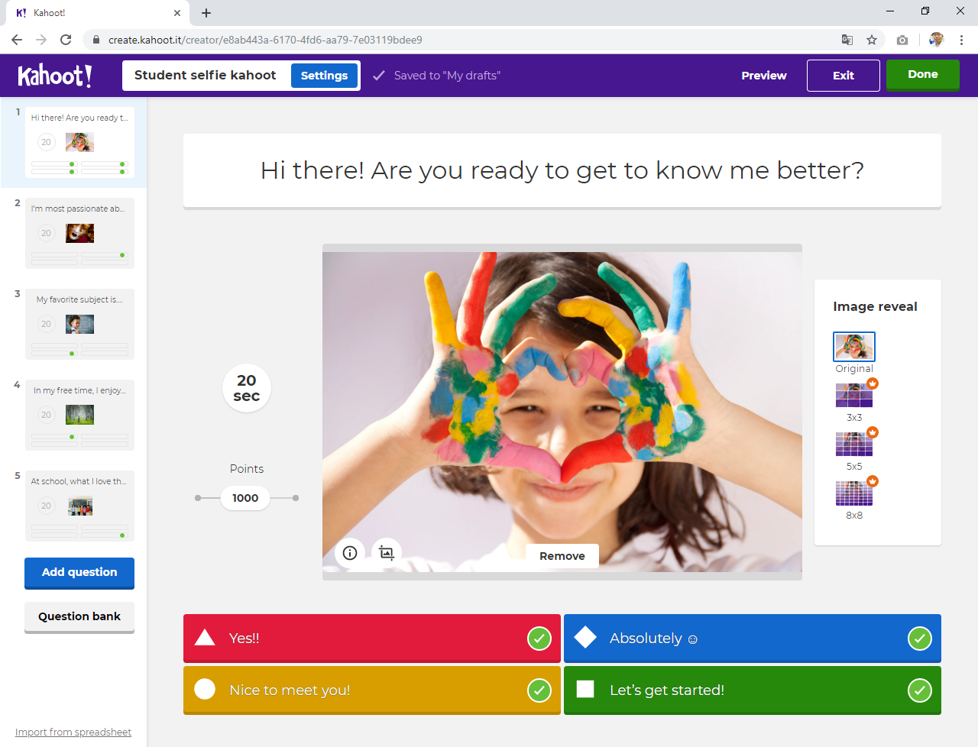Click the browser bookmark star icon
The height and width of the screenshot is (747, 978).
[872, 40]
